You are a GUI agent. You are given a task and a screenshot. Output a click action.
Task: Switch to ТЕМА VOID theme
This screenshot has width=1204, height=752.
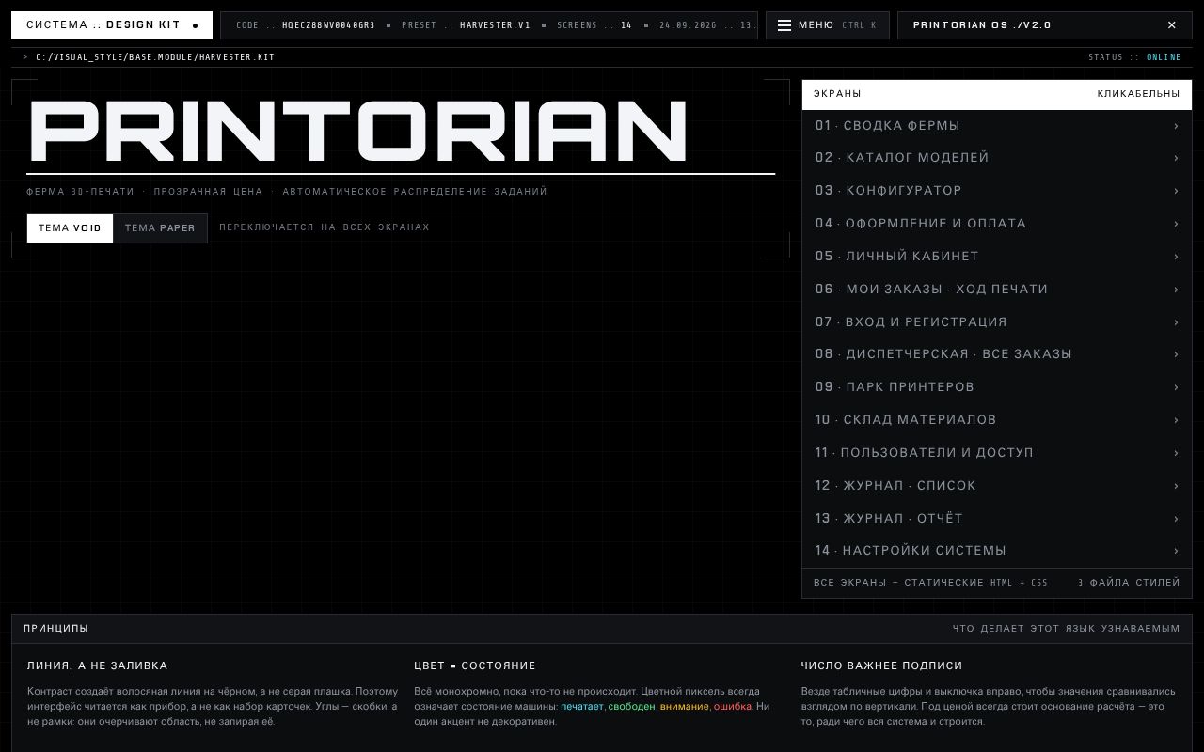(x=70, y=228)
